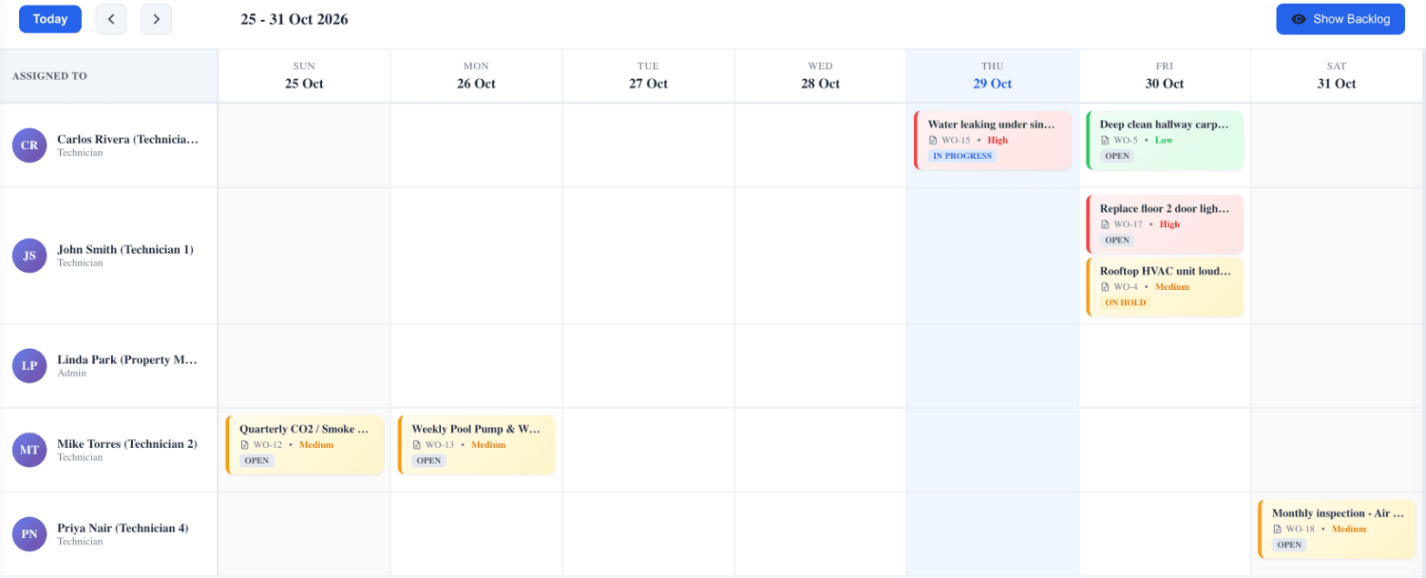This screenshot has width=1426, height=578.
Task: Open the 'Replace floor 2 door light' card
Action: 1164,224
